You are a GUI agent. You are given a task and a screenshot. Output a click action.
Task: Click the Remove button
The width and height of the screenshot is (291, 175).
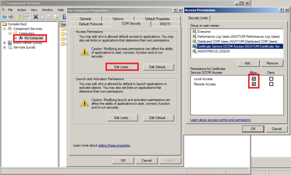(272, 63)
